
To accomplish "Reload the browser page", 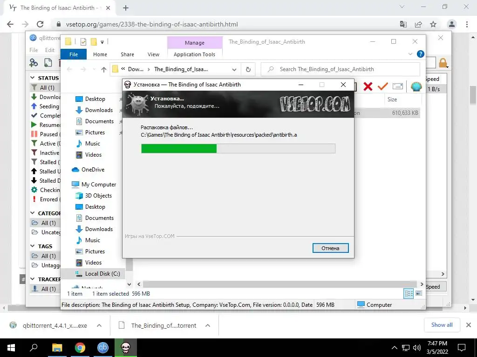I will pos(40,24).
